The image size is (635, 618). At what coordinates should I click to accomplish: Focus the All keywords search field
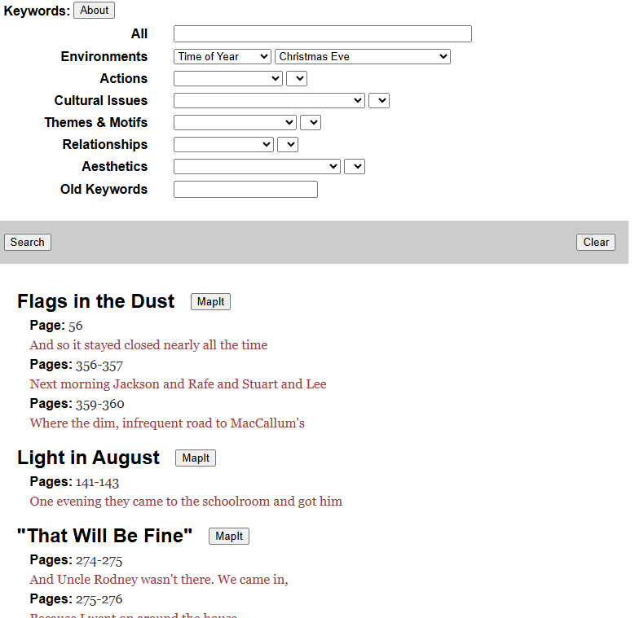(322, 33)
